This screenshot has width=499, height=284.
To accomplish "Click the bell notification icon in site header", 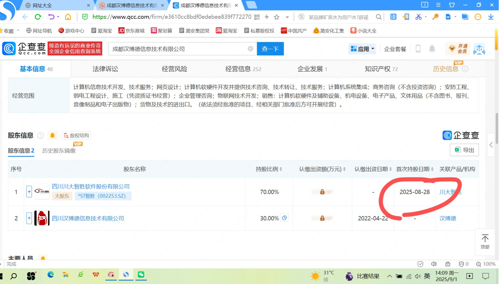I will pyautogui.click(x=432, y=49).
